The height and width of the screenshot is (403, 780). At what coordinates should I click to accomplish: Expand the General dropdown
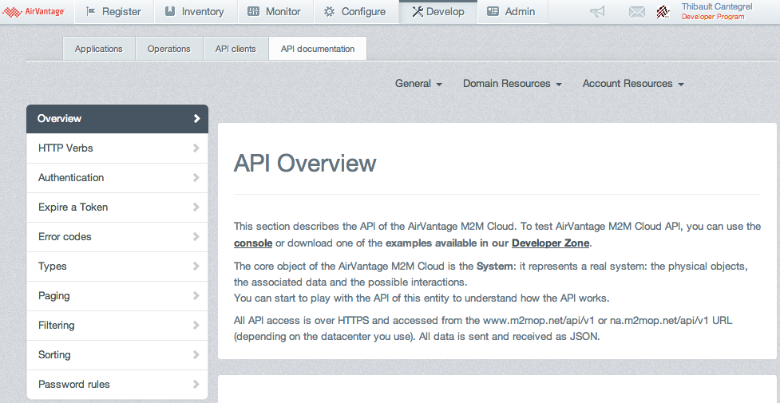[418, 84]
